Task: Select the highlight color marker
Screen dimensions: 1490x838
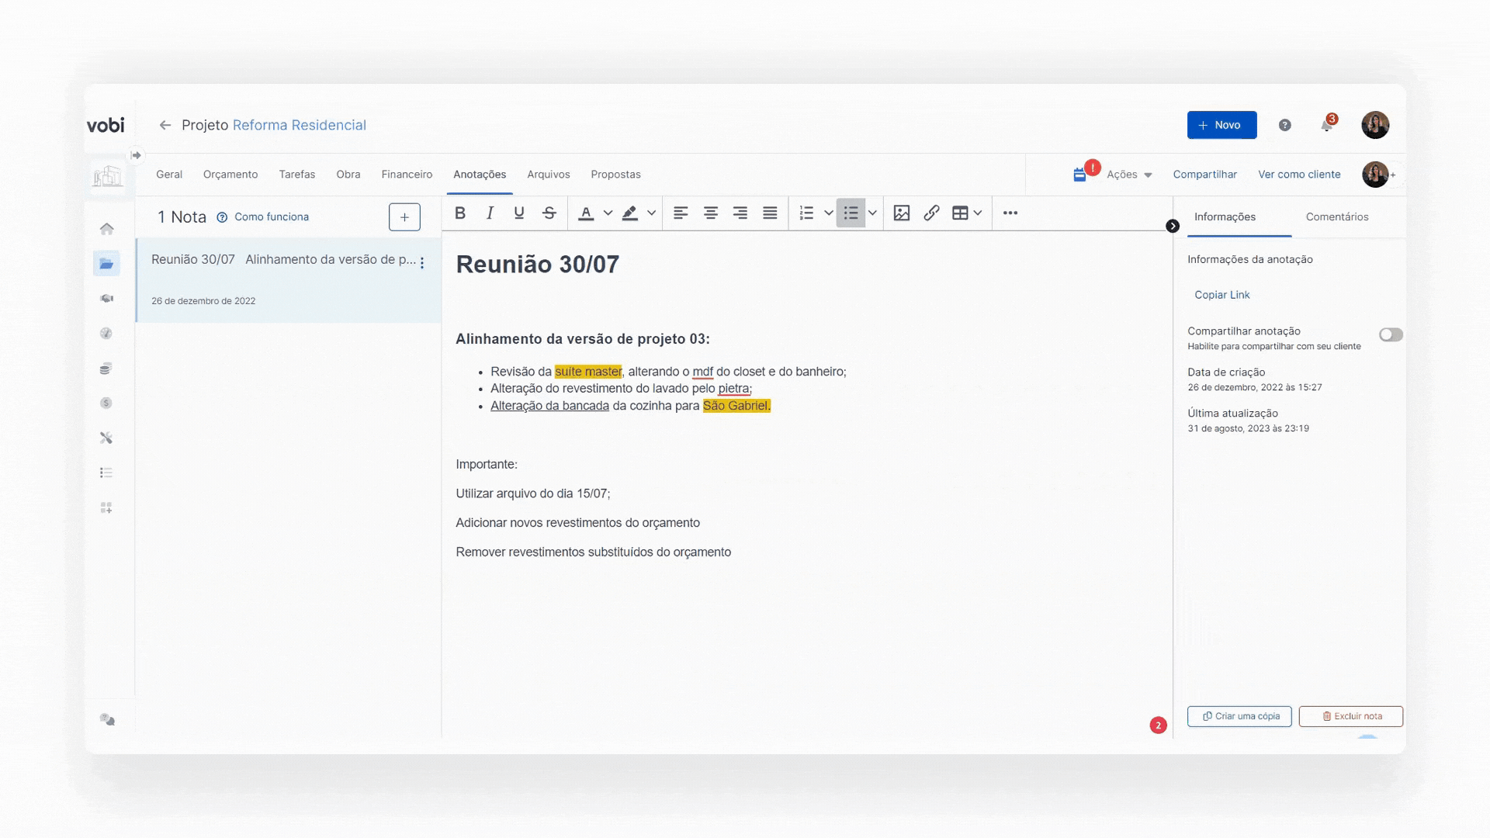Action: [629, 213]
